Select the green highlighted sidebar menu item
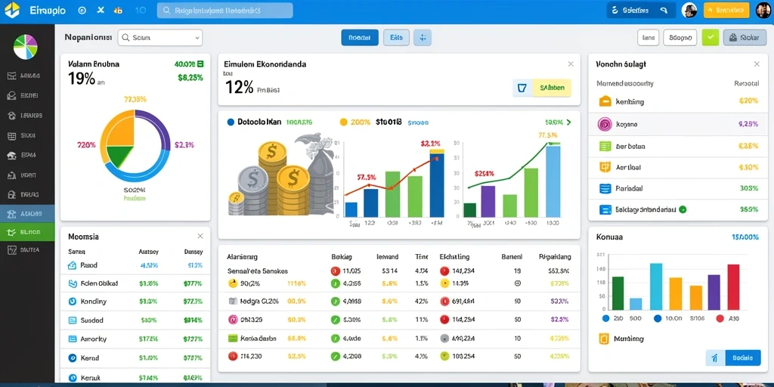The width and height of the screenshot is (774, 387). coord(27,232)
